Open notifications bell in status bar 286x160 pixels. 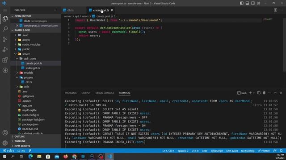pos(281,151)
